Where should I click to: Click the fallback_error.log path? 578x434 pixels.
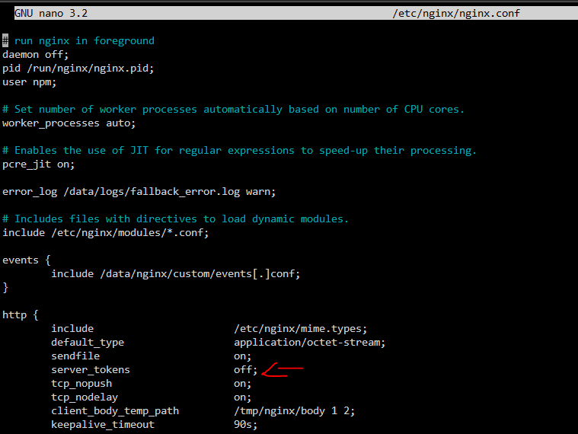coord(152,192)
